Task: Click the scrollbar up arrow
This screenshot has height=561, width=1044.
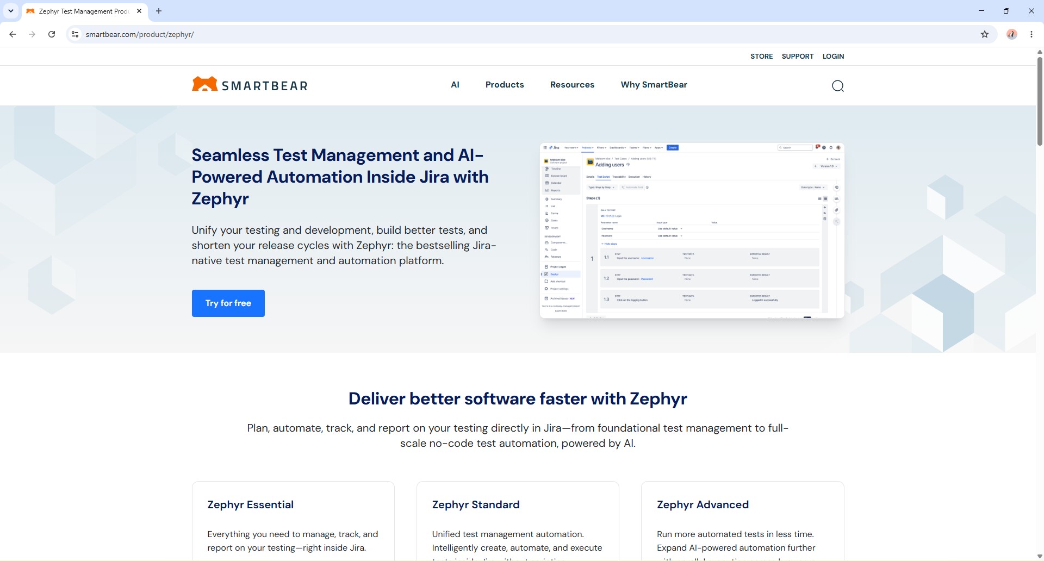Action: pos(1040,52)
